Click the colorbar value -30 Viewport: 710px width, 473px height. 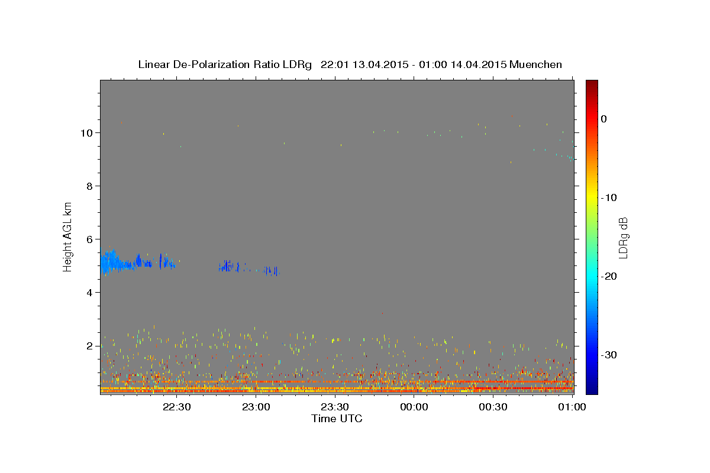(609, 355)
